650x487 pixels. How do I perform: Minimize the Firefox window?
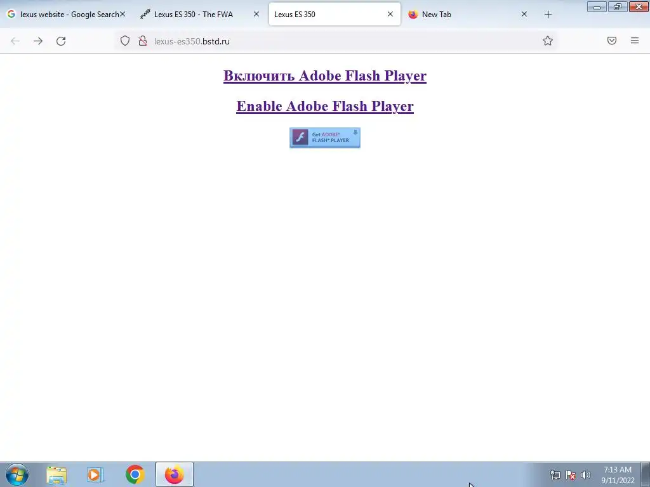[x=597, y=6]
